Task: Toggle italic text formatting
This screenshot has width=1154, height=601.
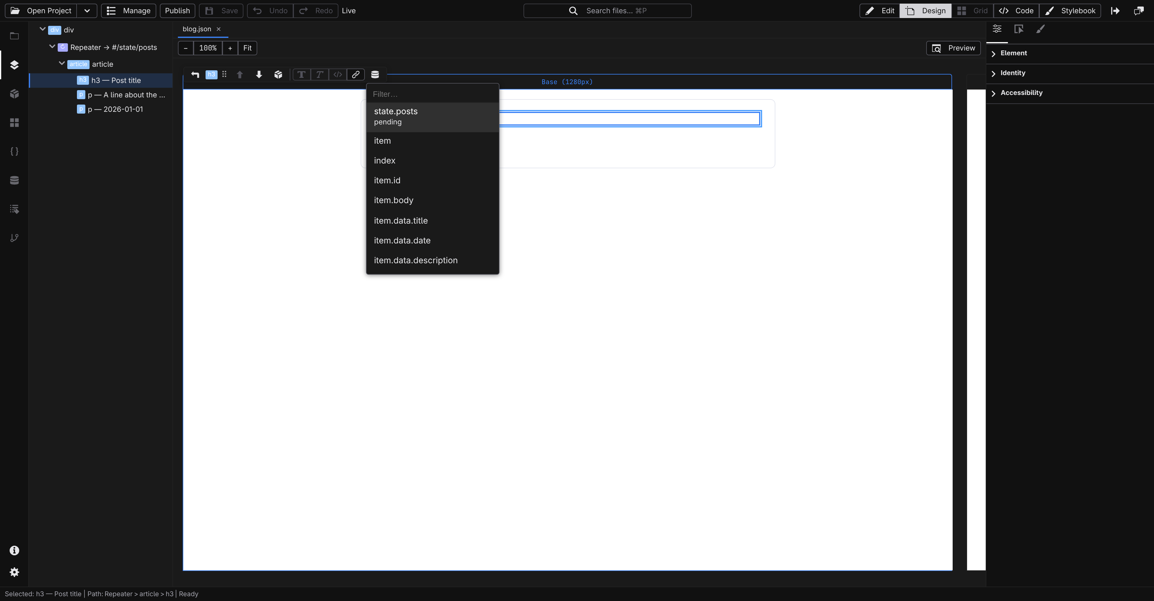Action: click(319, 74)
